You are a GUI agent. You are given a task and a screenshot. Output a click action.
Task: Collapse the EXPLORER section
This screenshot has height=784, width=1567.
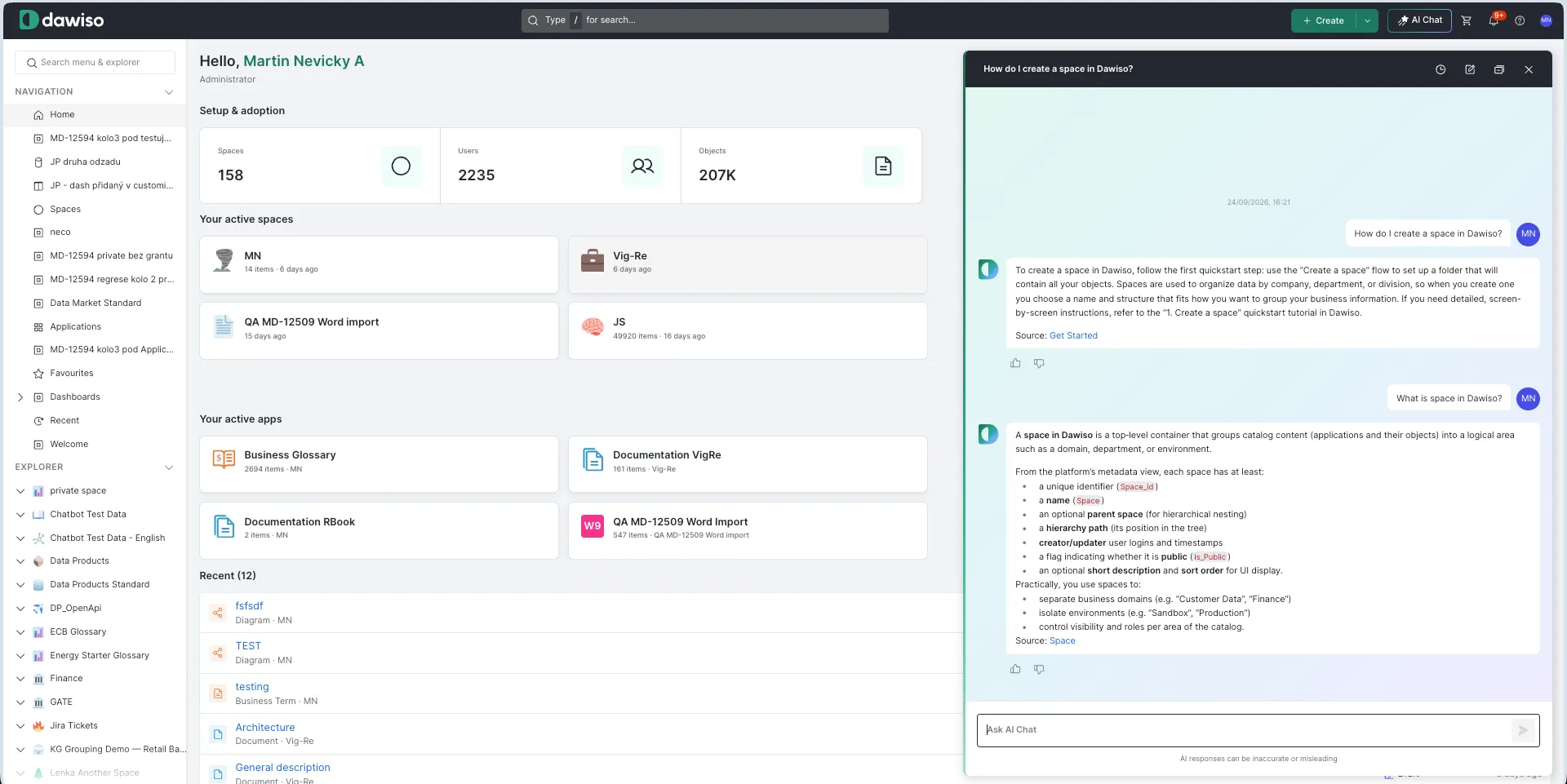tap(169, 467)
